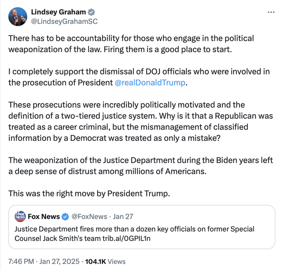Click the paragraph starting "I completely support"

pos(138,78)
